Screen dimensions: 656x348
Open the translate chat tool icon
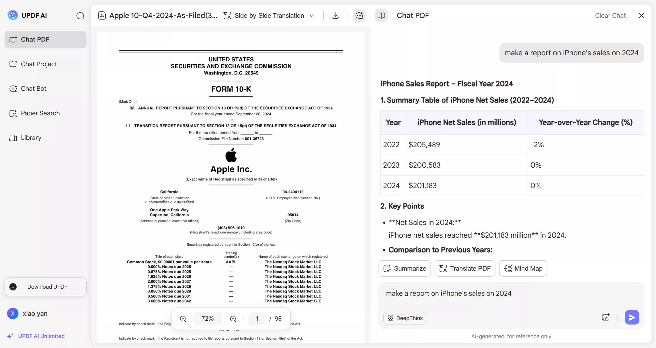coord(359,15)
